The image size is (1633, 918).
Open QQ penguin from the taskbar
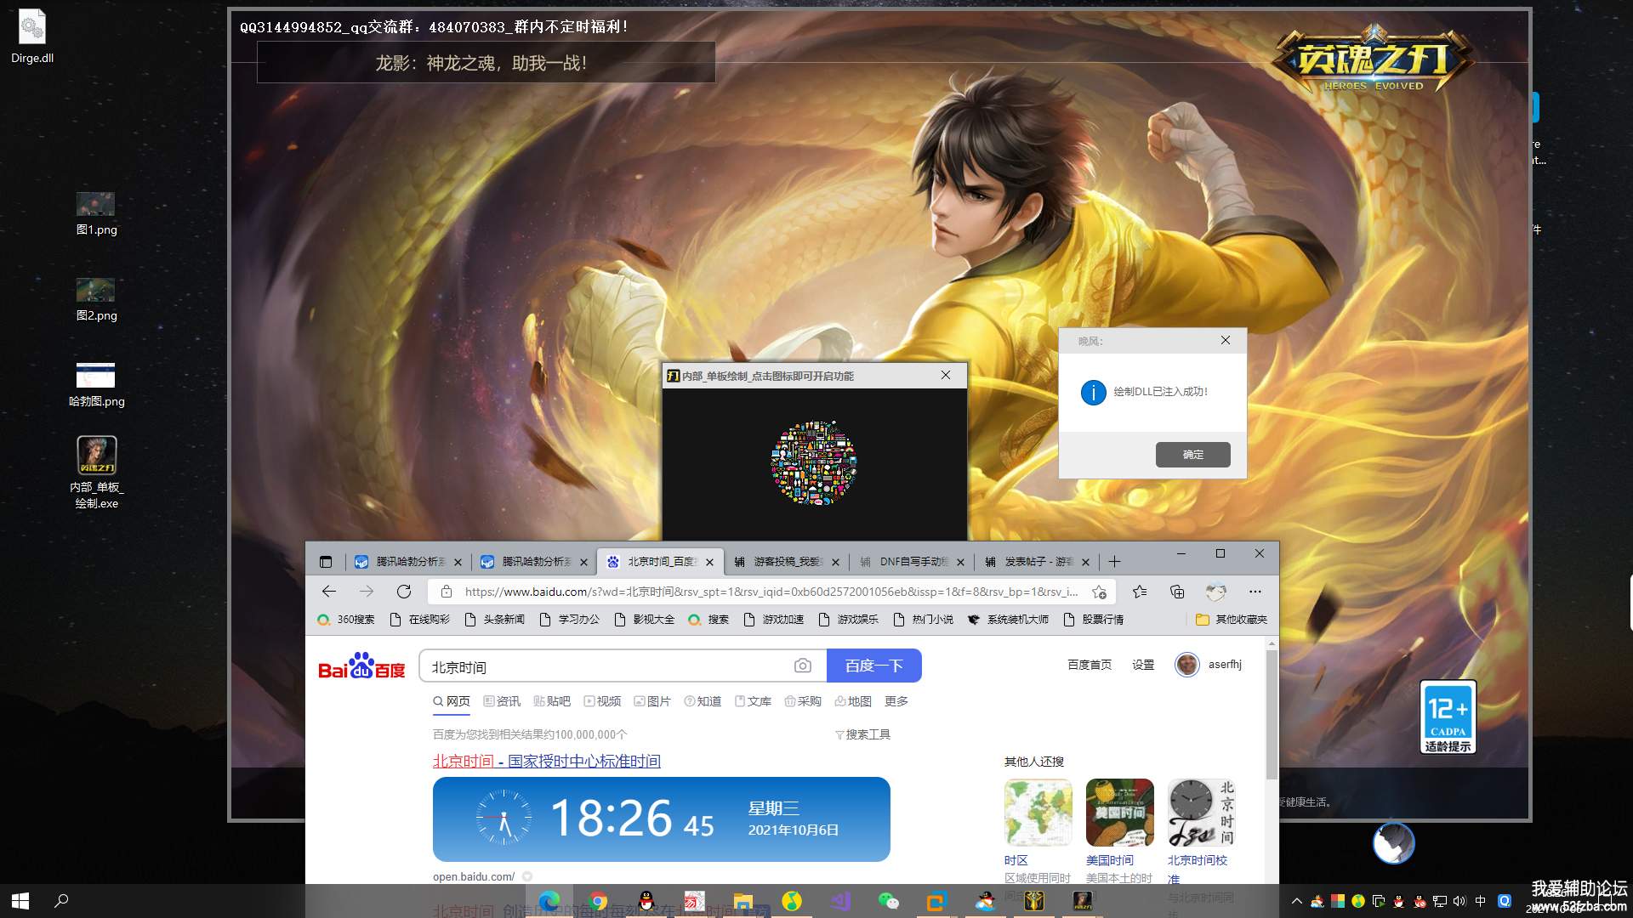pos(646,901)
